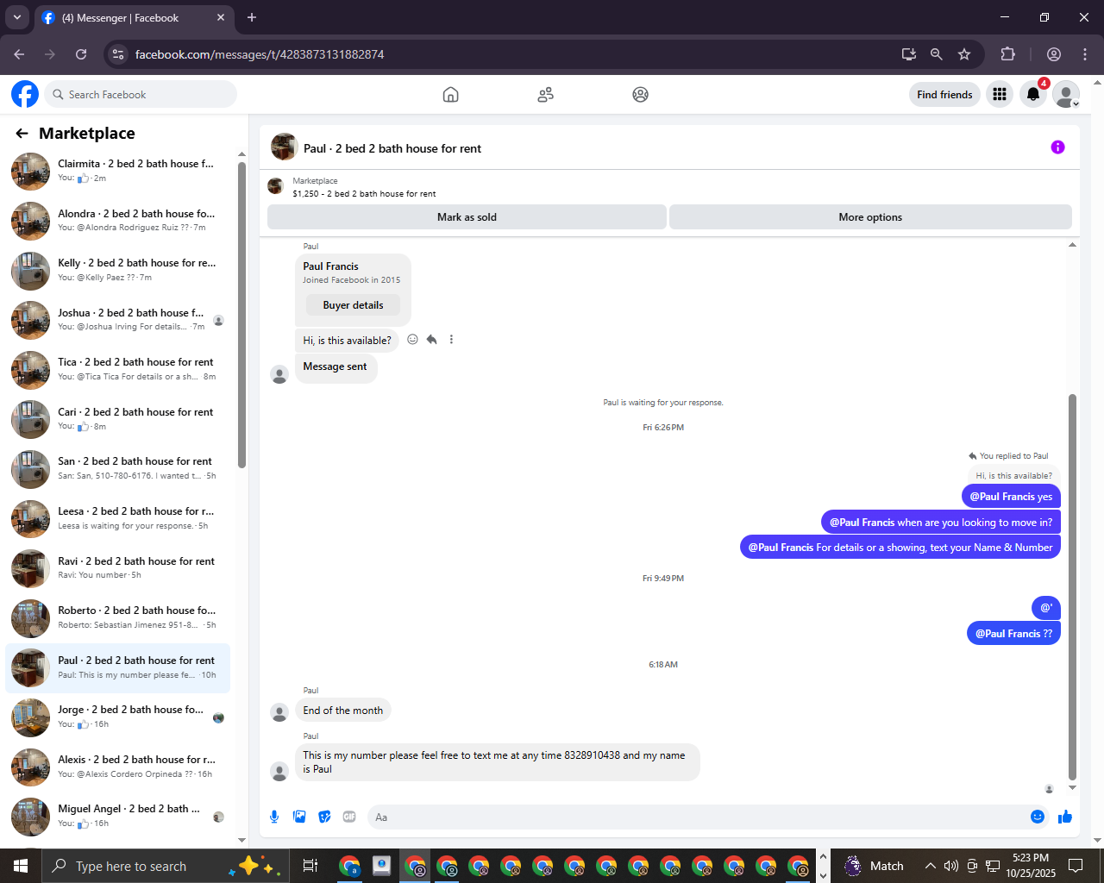
Task: Open the Chrome extensions puzzle icon
Action: pyautogui.click(x=1007, y=54)
